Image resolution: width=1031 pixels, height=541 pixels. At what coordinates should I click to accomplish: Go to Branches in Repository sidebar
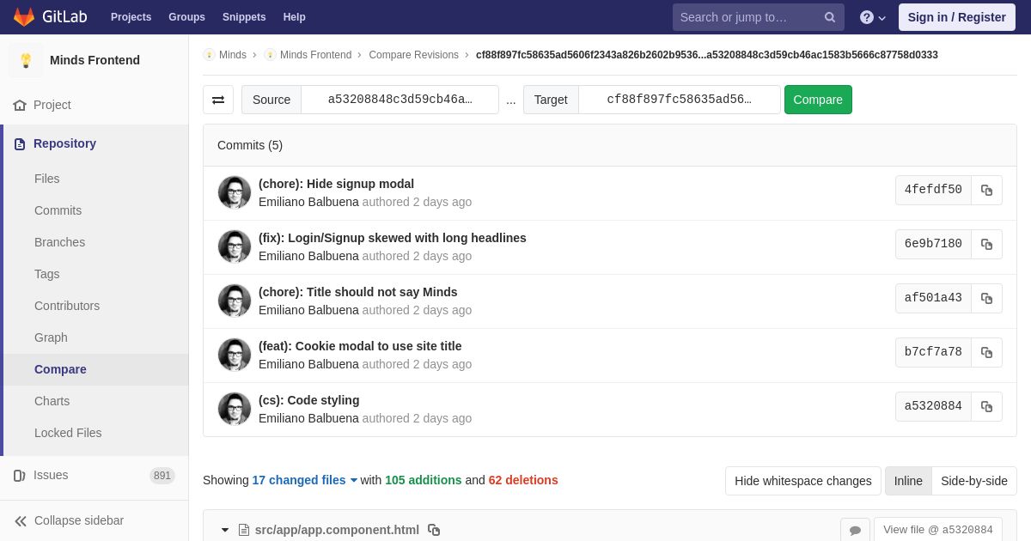(x=59, y=242)
